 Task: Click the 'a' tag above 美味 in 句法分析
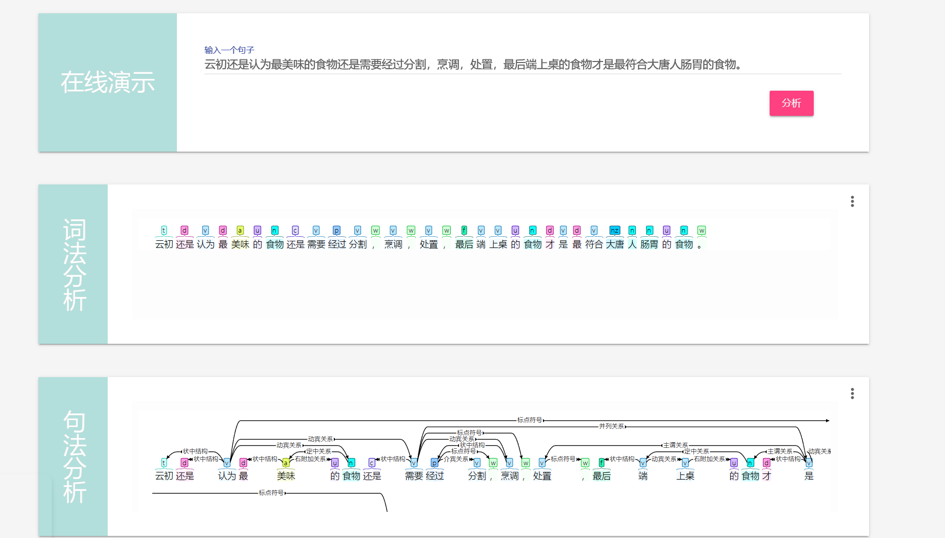coord(286,463)
